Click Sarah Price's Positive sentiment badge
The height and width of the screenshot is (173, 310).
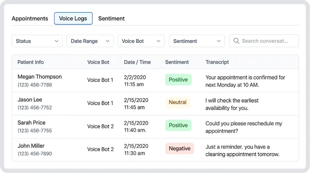pos(178,125)
